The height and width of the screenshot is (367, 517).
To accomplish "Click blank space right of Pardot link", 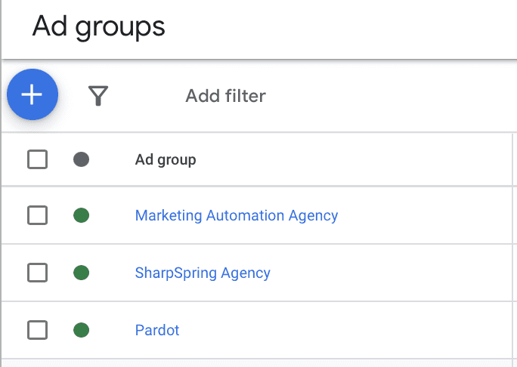I will [x=340, y=330].
